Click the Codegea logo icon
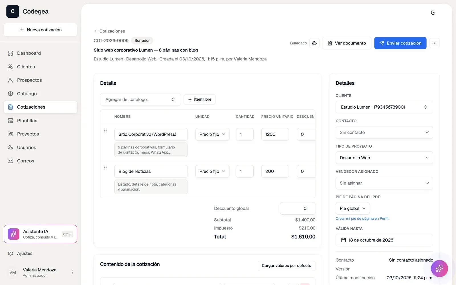The image size is (456, 285). 13,11
